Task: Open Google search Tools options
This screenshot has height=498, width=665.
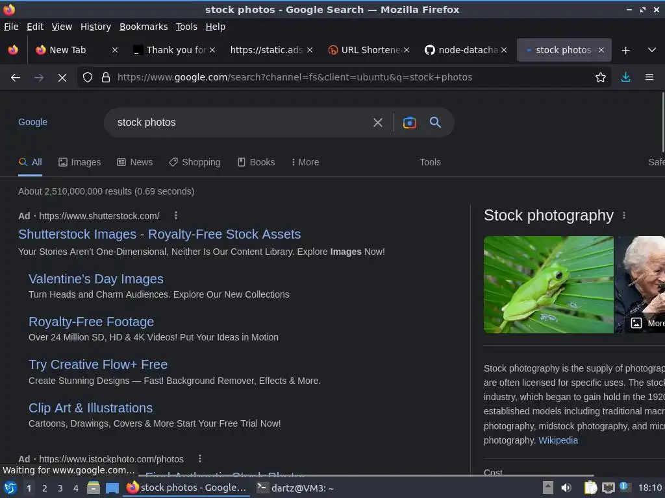Action: pos(430,162)
